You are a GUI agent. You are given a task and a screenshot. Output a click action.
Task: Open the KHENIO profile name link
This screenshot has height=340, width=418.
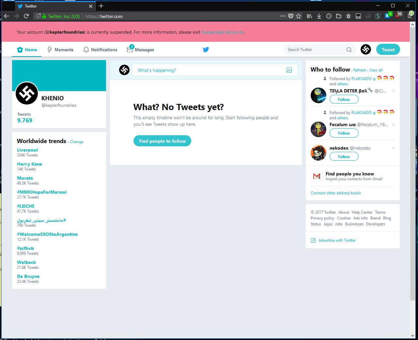53,98
